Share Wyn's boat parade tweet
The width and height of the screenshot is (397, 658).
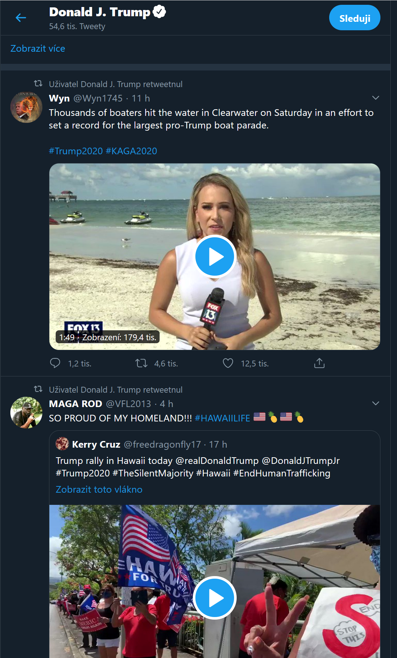point(319,363)
